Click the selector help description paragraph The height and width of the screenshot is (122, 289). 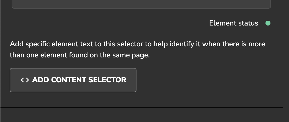137,49
